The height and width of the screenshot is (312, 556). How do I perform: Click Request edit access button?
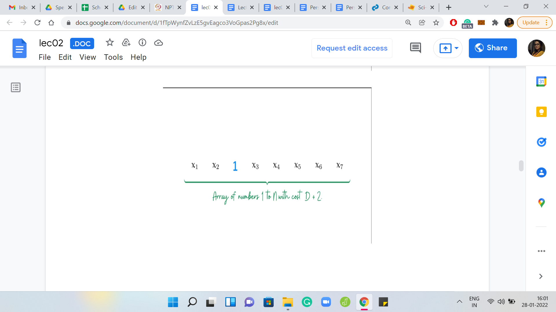coord(352,48)
